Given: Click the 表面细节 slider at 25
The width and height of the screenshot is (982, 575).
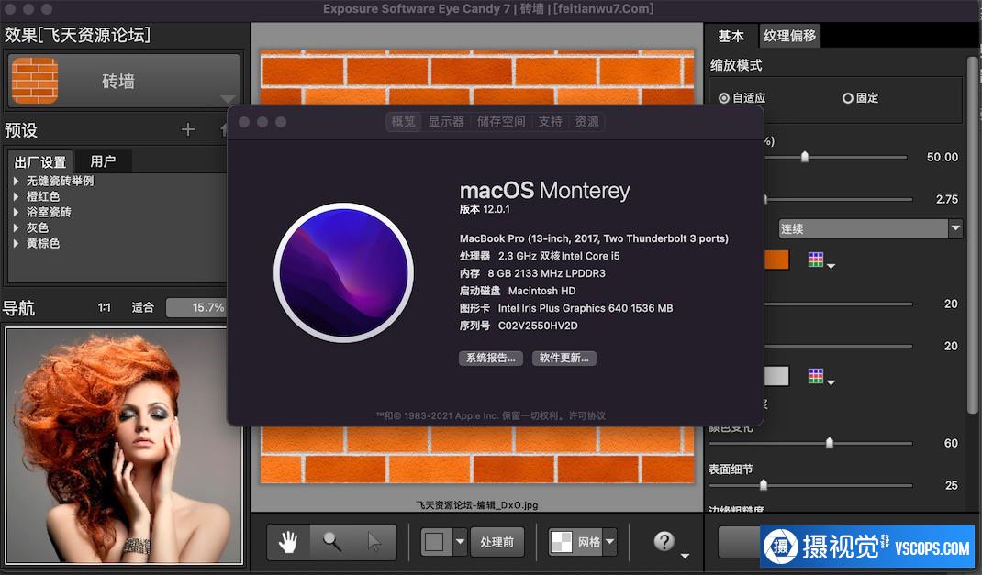Looking at the screenshot, I should 763,485.
